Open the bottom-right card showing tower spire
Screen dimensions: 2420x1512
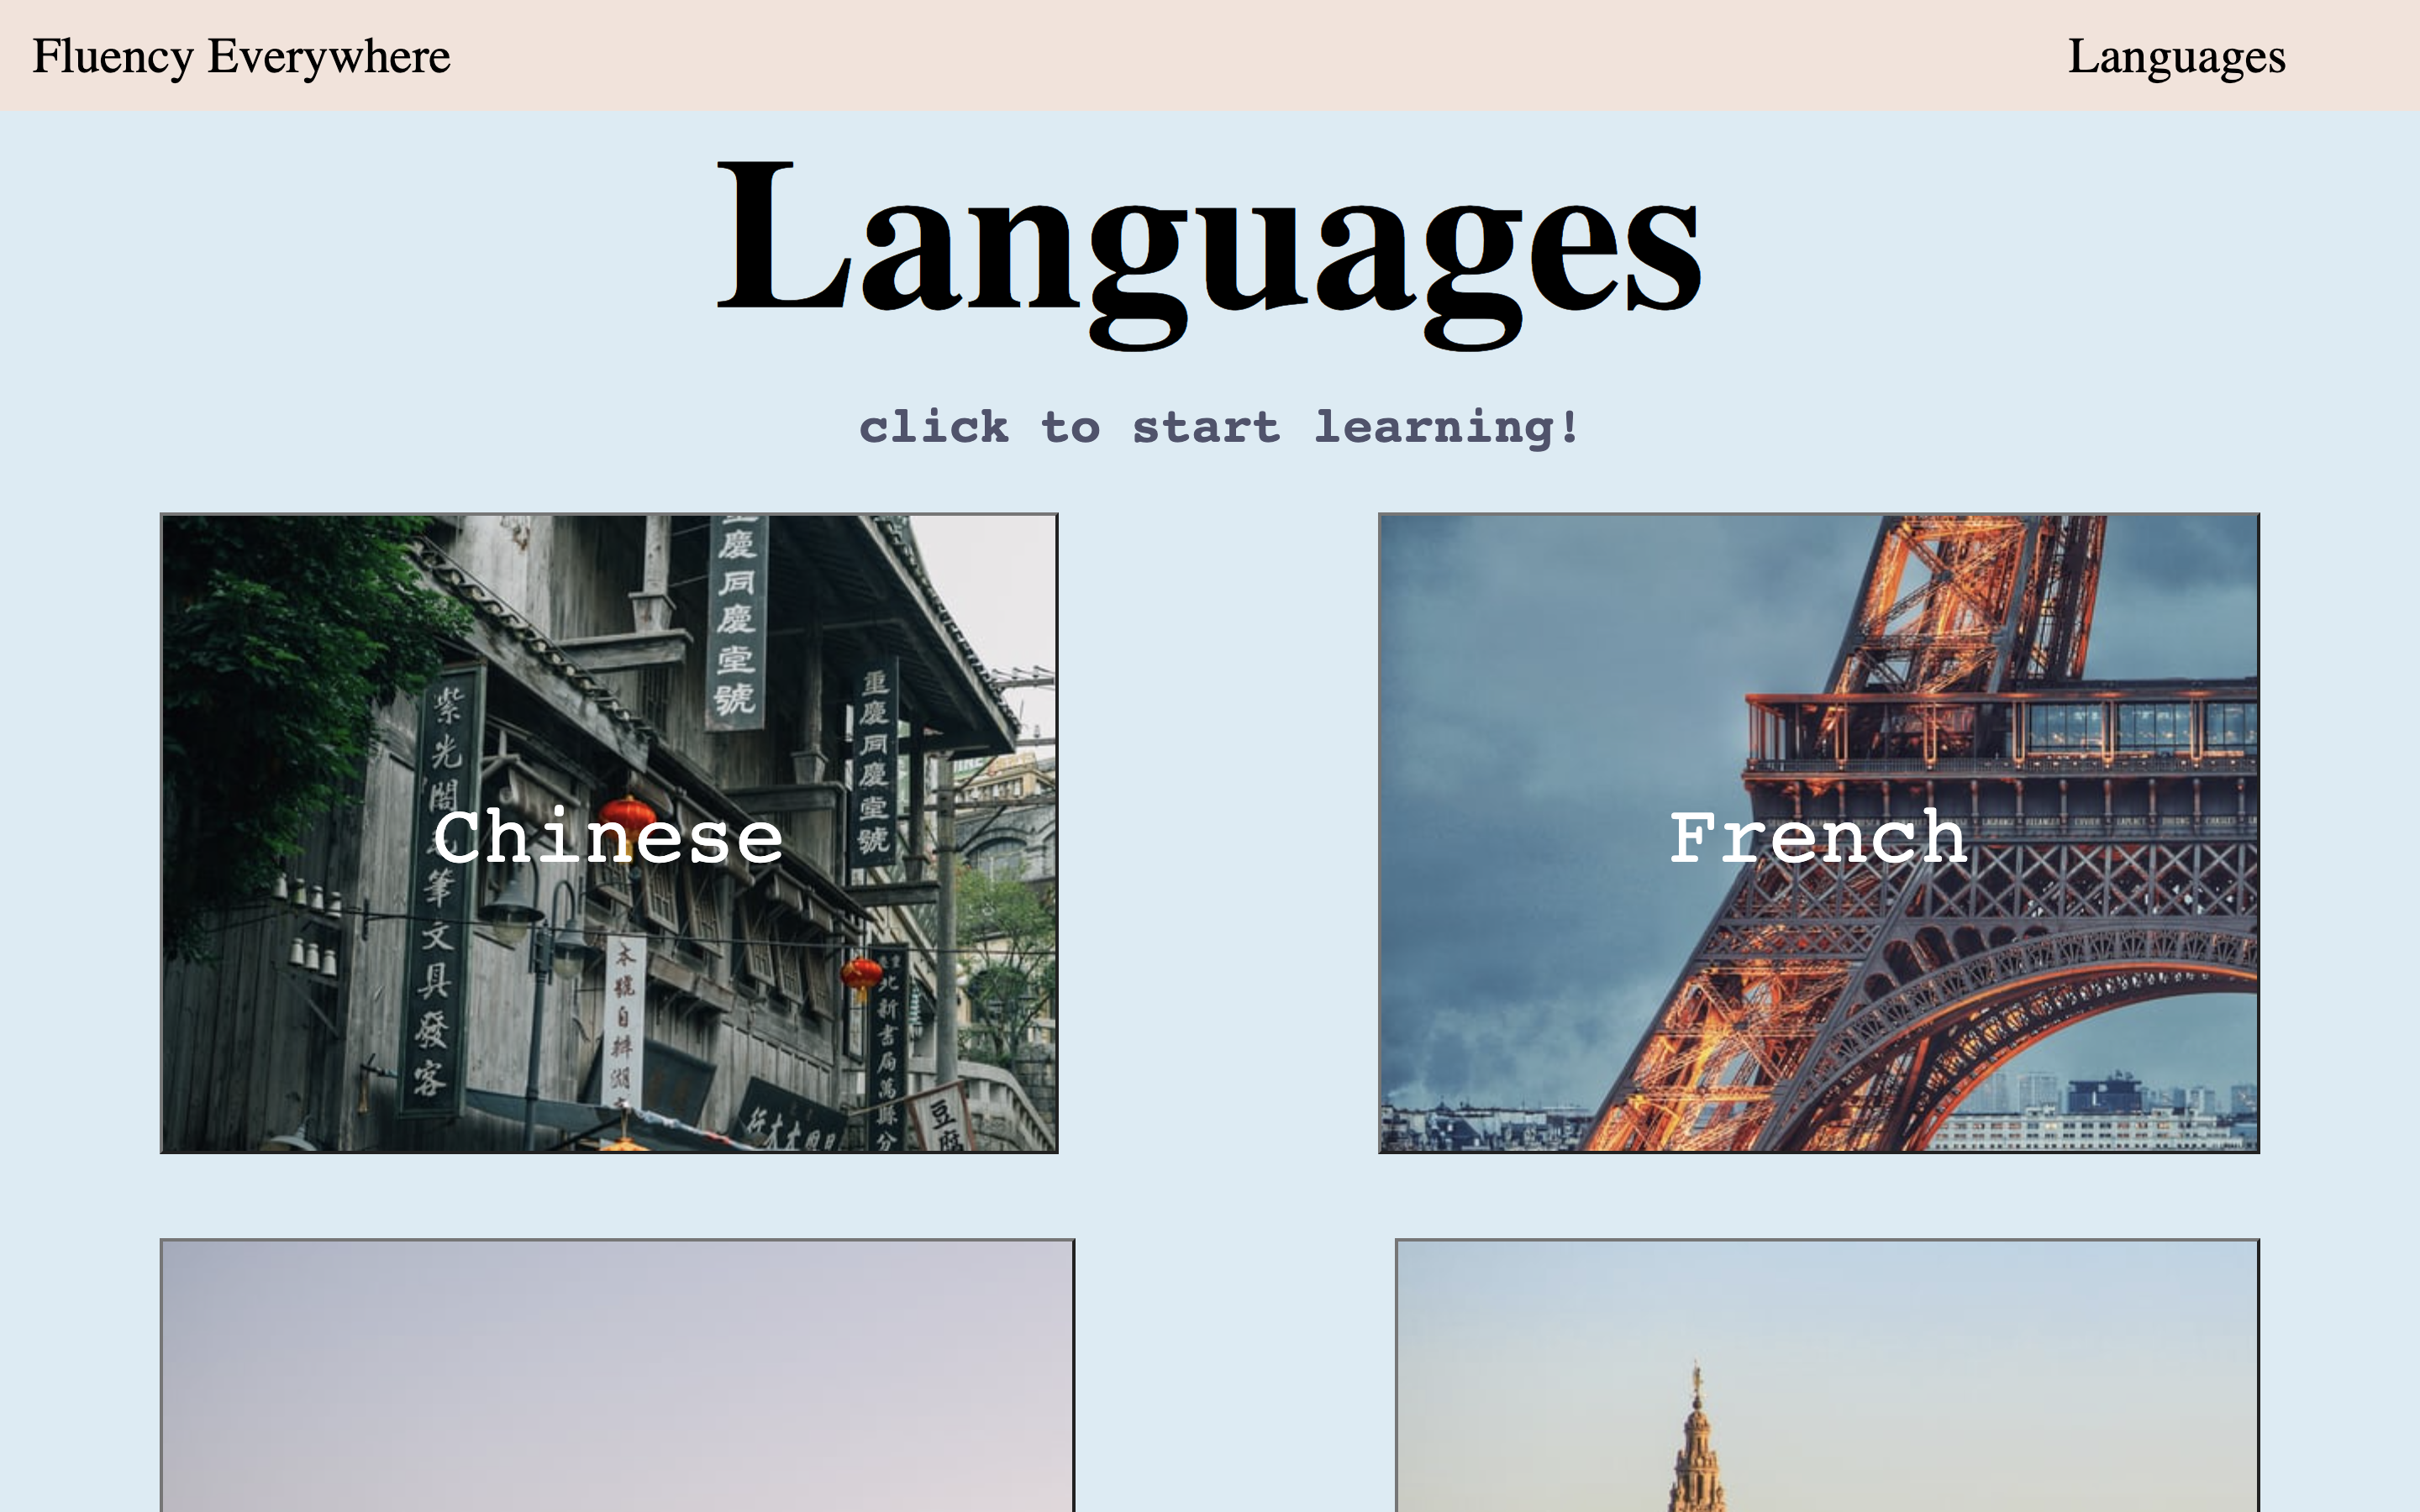click(x=1826, y=1375)
